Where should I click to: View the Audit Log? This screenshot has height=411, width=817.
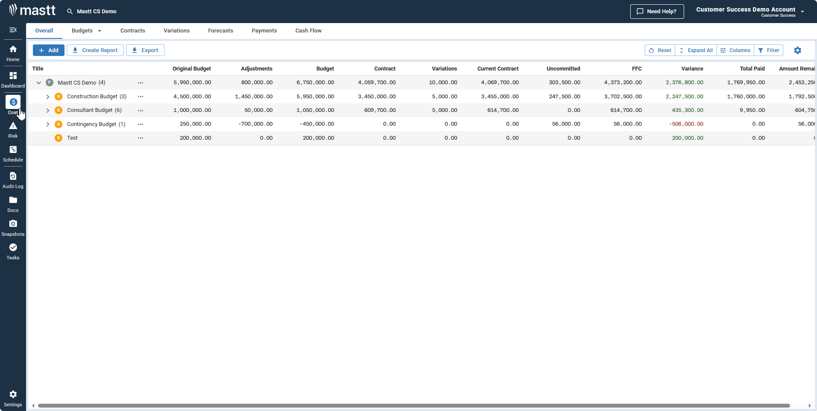coord(13,179)
